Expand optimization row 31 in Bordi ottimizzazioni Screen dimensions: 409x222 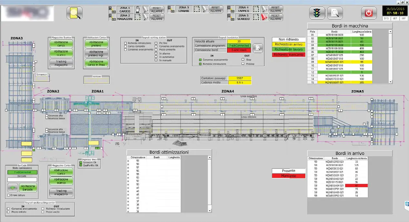click(x=128, y=211)
